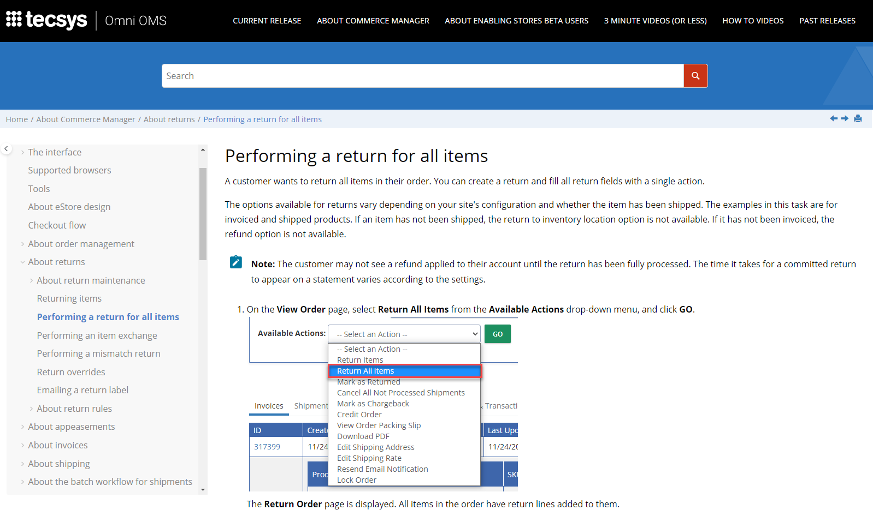Click the tecsys logo
This screenshot has width=873, height=510.
click(x=46, y=21)
